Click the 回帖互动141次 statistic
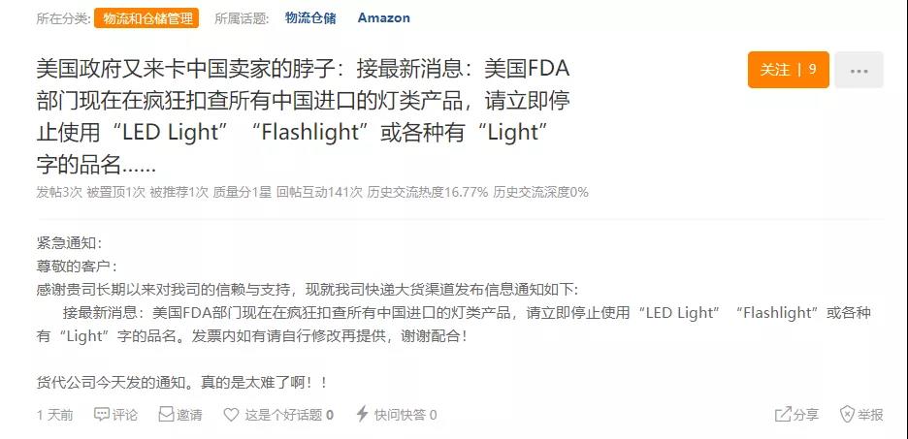 (319, 192)
